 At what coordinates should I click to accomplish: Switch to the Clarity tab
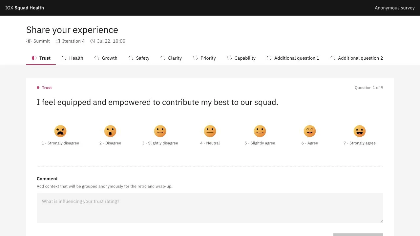click(171, 58)
